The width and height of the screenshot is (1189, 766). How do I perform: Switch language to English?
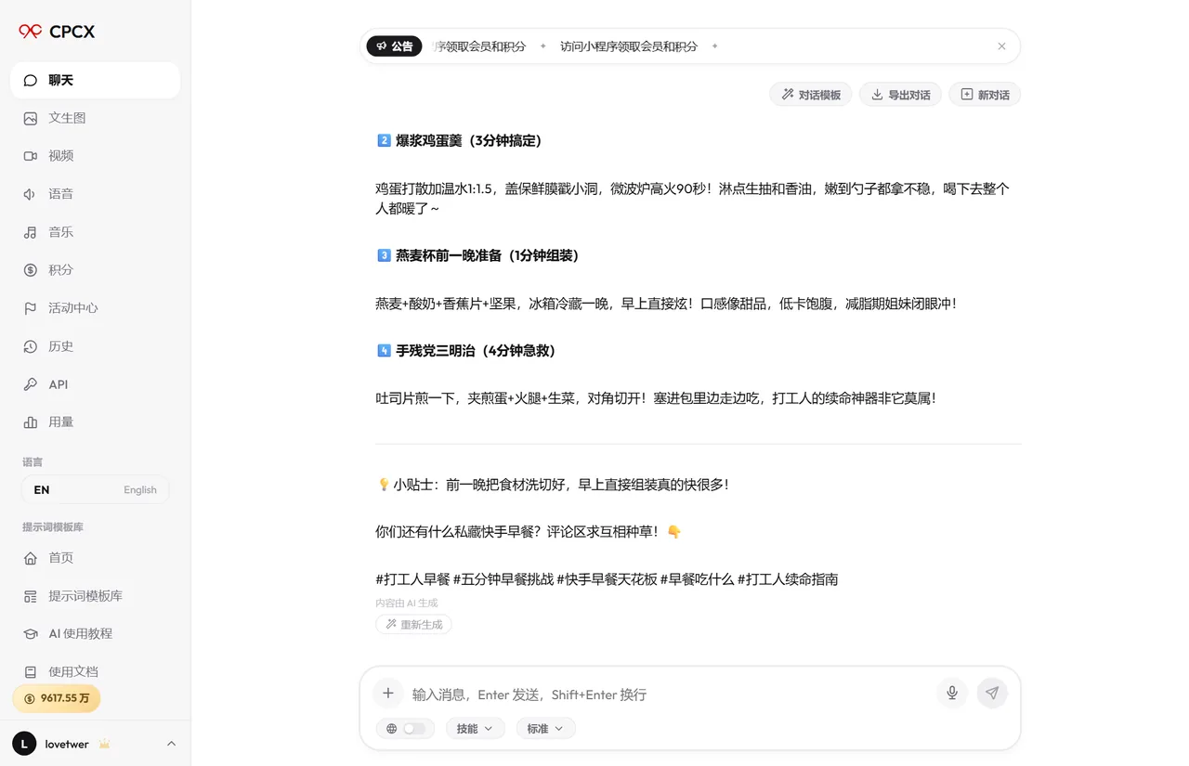coord(95,489)
